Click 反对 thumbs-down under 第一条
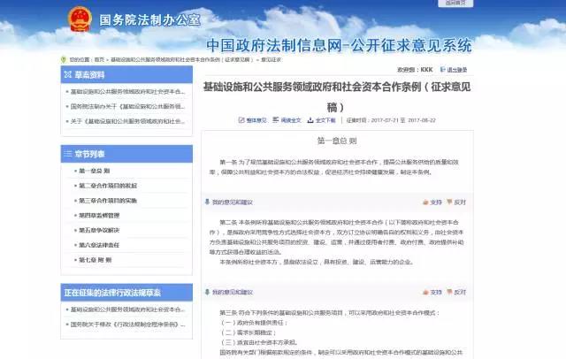Viewport: 566px width, 359px height. (x=457, y=202)
